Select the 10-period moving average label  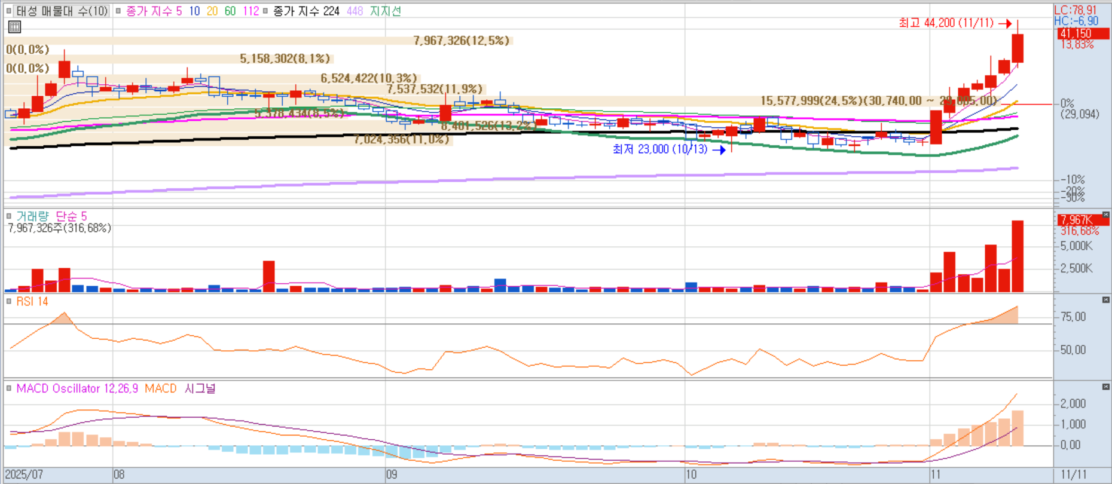point(194,11)
